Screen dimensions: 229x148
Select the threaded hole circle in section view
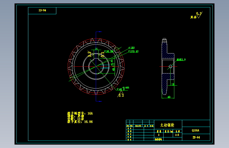(x=170, y=67)
